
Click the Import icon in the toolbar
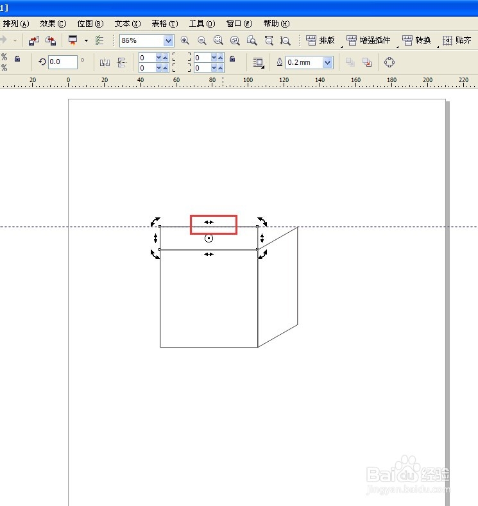click(x=33, y=40)
